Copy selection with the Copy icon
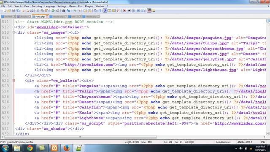Screen dimensions: 270x152 pos(42,11)
